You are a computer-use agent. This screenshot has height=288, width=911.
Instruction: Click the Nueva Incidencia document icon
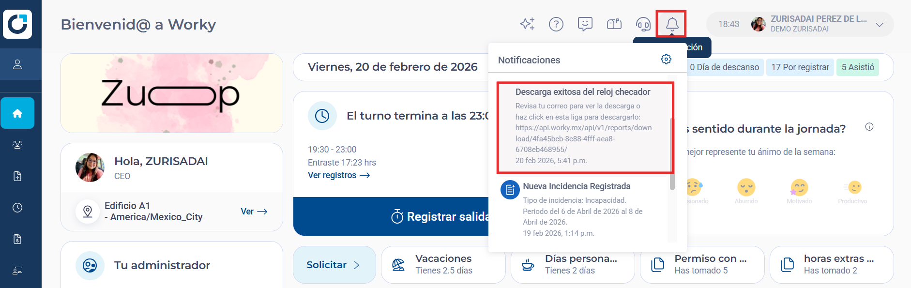pos(510,190)
